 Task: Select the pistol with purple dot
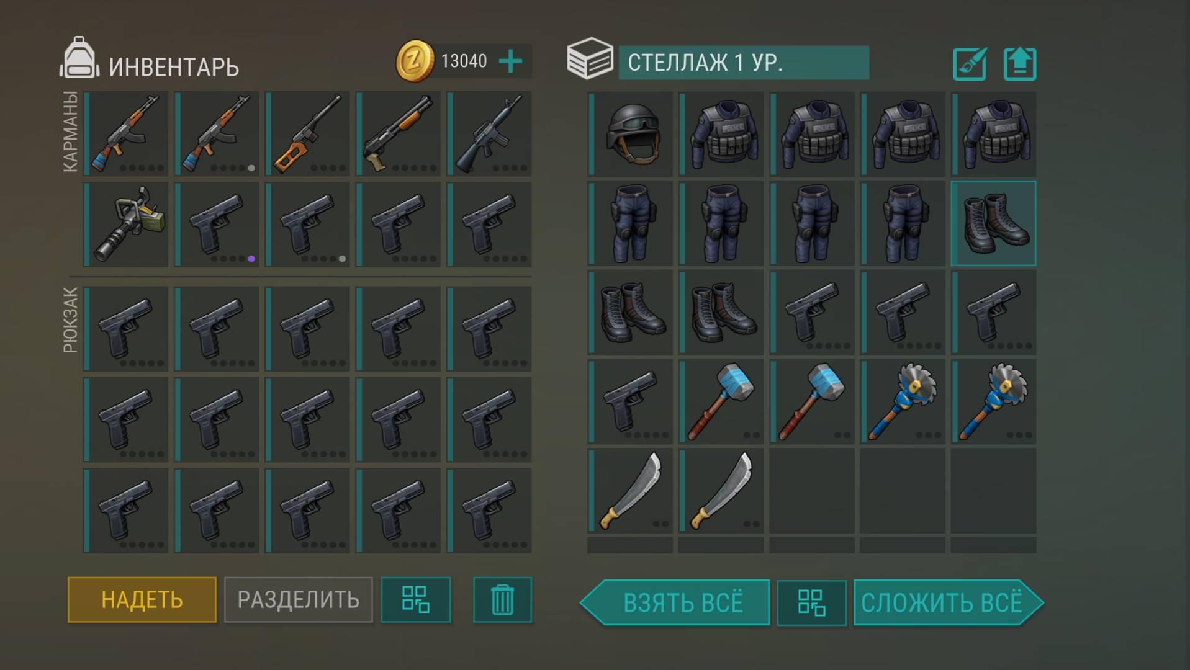click(217, 225)
